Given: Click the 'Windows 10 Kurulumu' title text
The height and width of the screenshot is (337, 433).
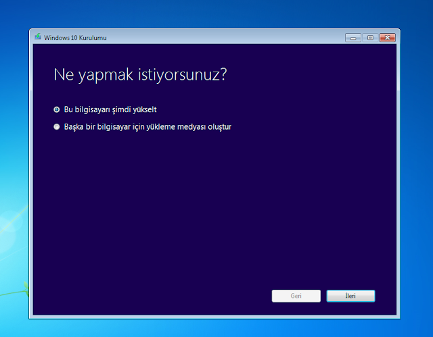Looking at the screenshot, I should pos(75,38).
